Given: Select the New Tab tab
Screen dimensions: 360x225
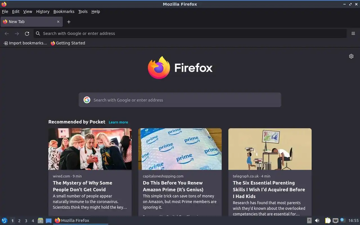Looking at the screenshot, I should click(x=31, y=22).
